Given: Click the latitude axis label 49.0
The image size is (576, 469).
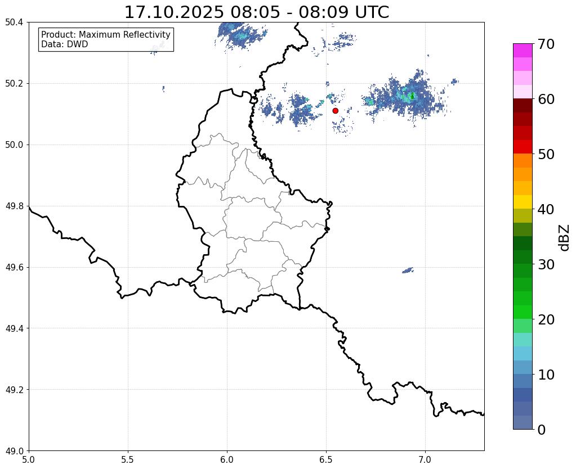Looking at the screenshot, I should tap(14, 451).
